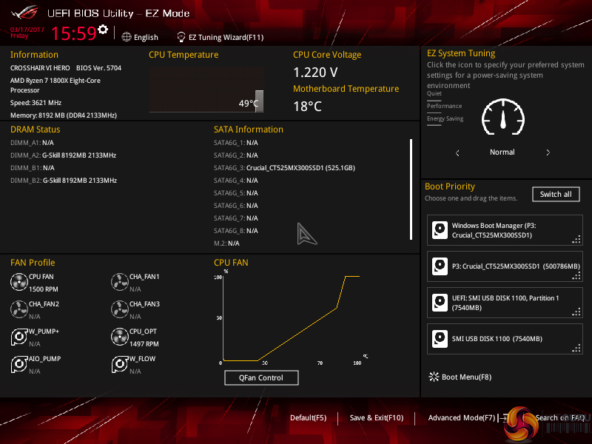Click the CPU FAN curve graph
This screenshot has height=444, width=592.
pyautogui.click(x=291, y=319)
